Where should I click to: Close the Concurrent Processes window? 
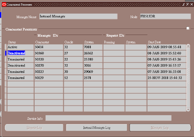[x=192, y=5]
